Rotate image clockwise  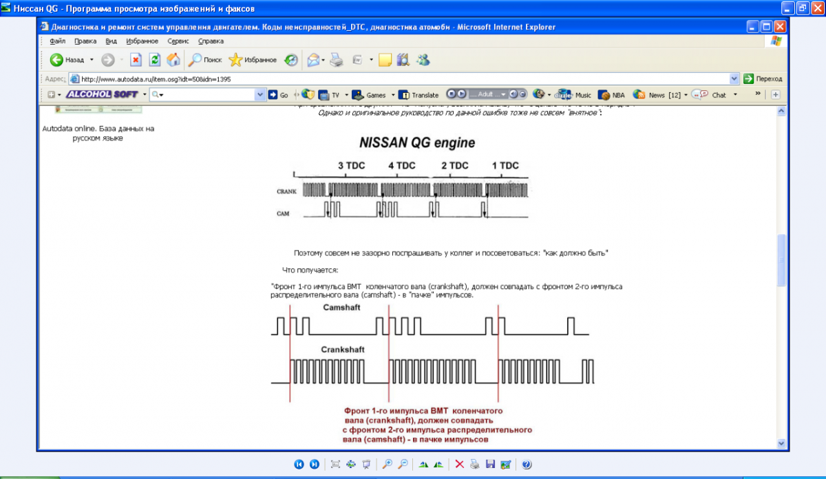423,465
